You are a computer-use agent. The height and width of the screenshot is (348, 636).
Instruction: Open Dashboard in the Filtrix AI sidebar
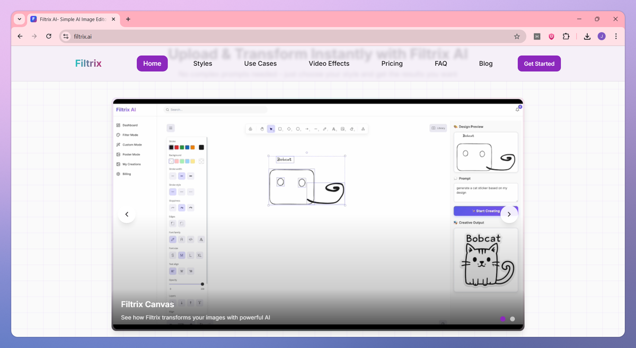pos(127,125)
